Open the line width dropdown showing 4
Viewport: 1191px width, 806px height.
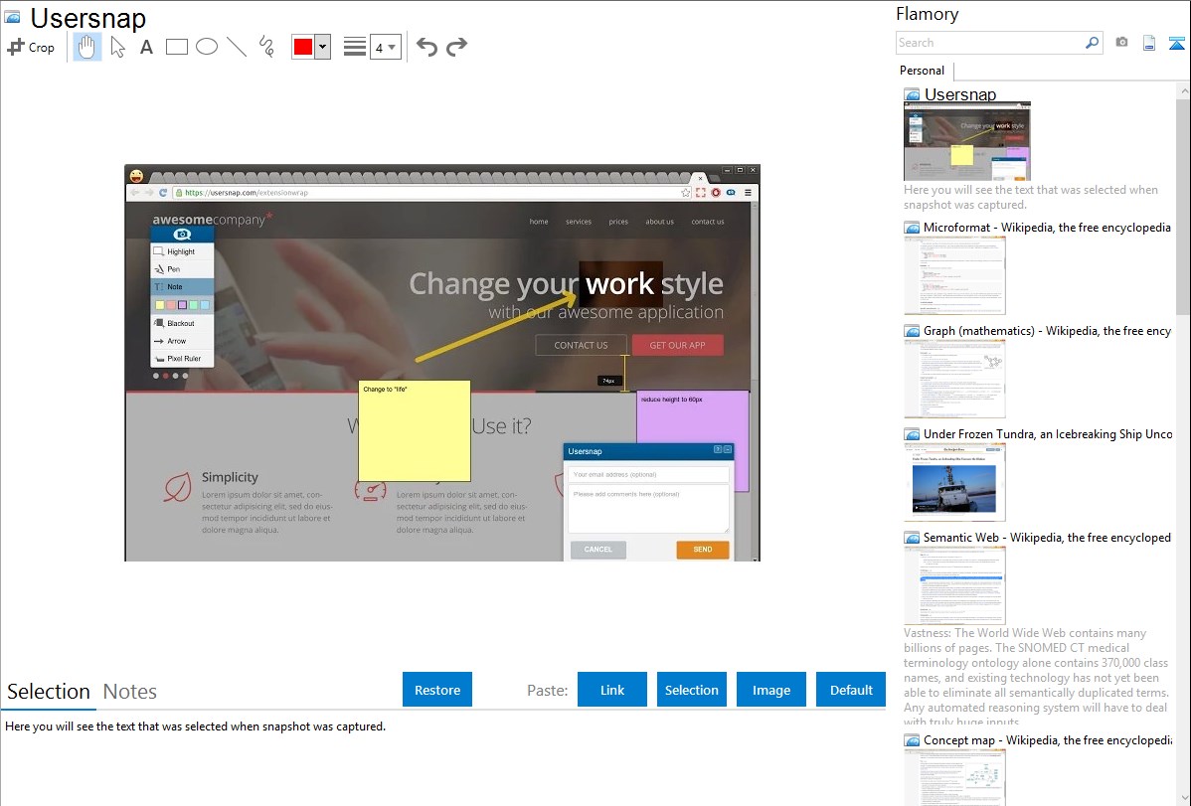(385, 47)
